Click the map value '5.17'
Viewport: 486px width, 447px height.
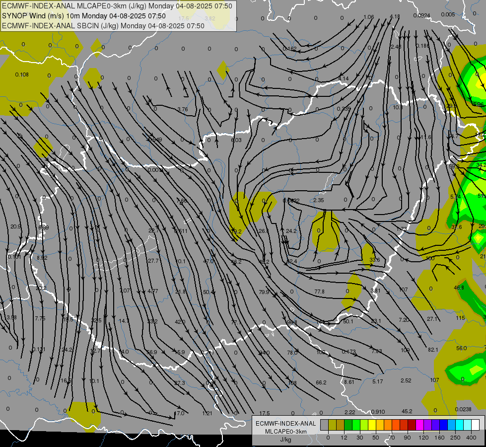(377, 381)
